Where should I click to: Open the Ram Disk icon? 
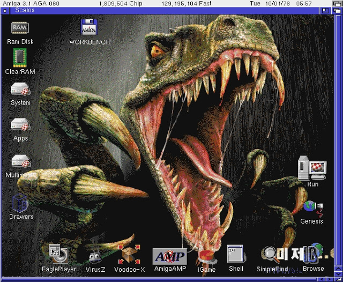point(20,28)
